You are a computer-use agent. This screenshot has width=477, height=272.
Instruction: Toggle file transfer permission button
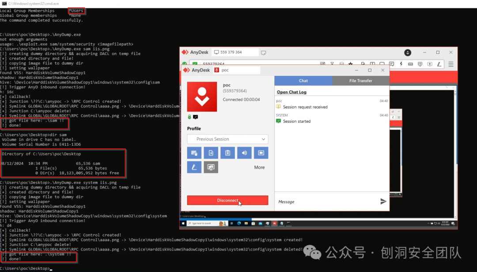point(211,153)
